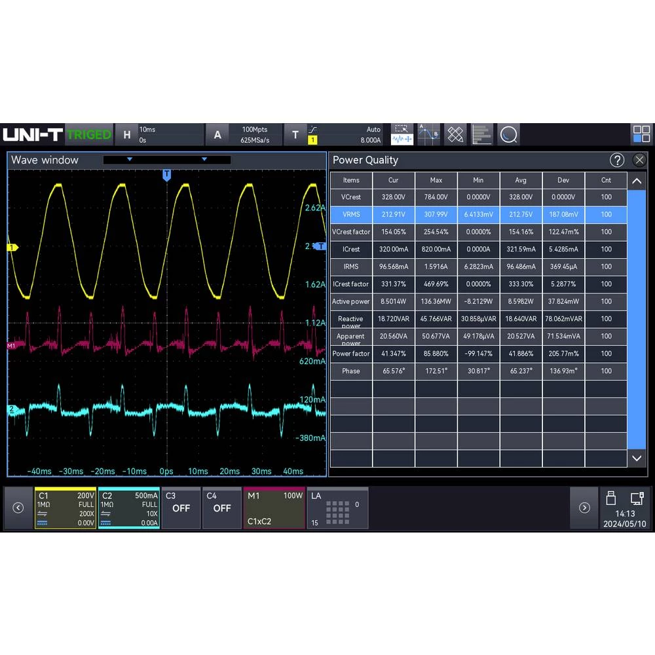The image size is (655, 655).
Task: Click scroll up arrow of measurement table
Action: 637,181
